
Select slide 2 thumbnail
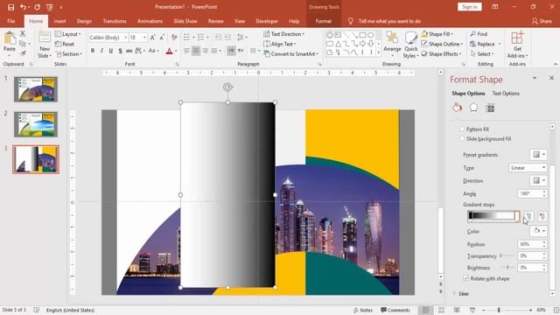(x=36, y=124)
